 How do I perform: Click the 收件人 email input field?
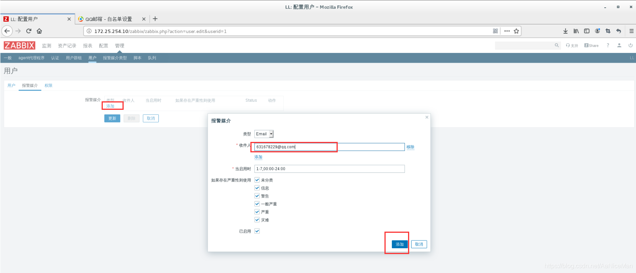(330, 147)
